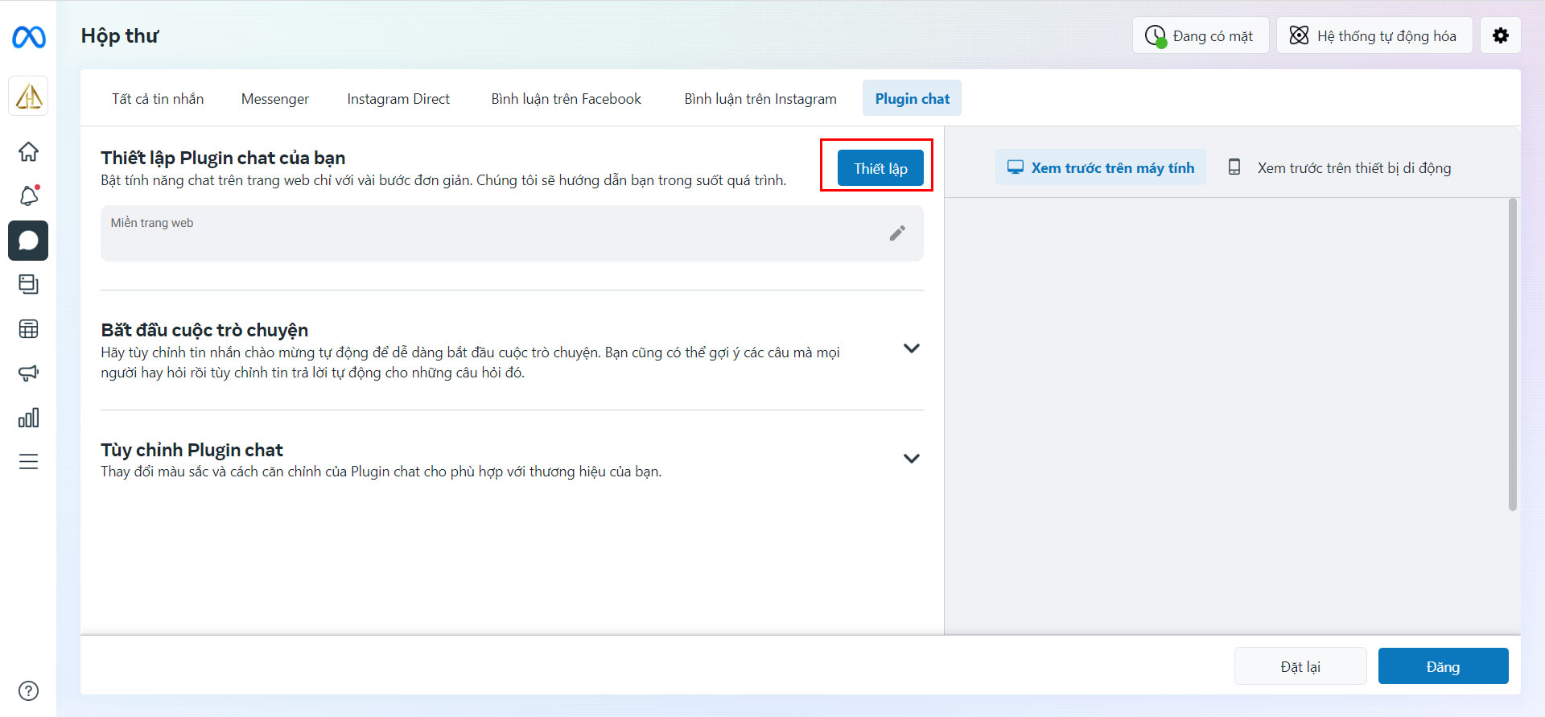Expand Bắt đầu cuộc trò chuyện section
The height and width of the screenshot is (717, 1545).
(x=911, y=348)
